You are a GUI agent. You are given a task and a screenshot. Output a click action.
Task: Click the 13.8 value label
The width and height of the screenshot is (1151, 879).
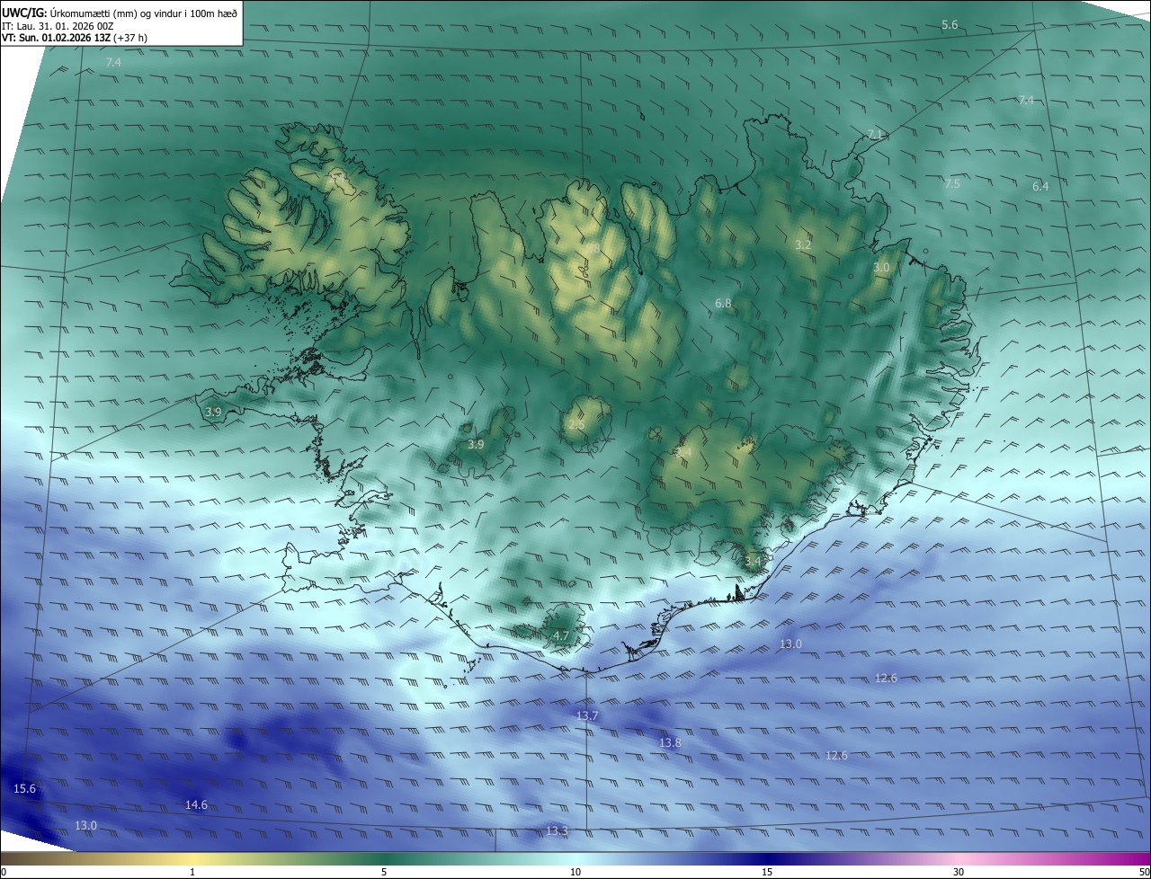pos(670,743)
